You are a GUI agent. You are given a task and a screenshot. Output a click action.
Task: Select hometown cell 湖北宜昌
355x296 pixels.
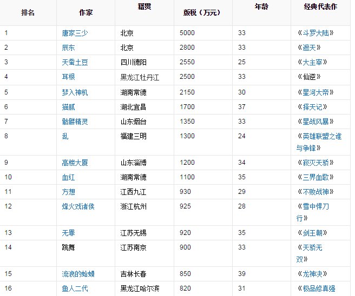134,107
